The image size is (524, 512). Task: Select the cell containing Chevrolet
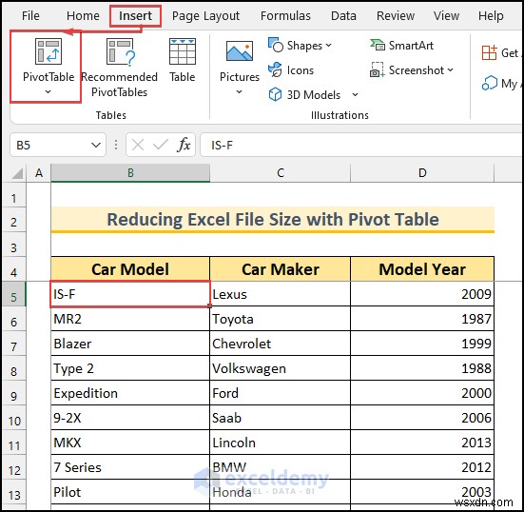[280, 344]
